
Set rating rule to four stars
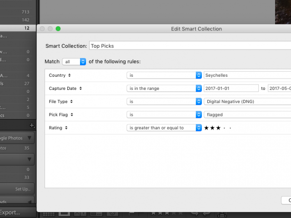click(224, 128)
